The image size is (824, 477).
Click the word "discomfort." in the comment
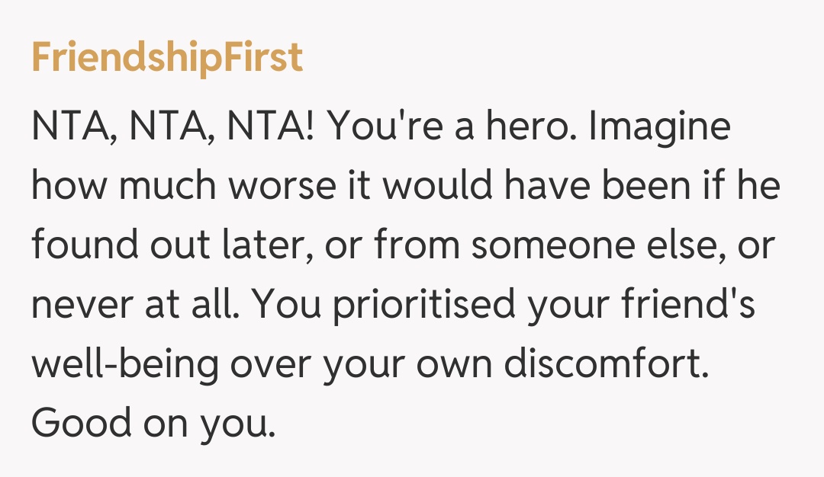(602, 364)
